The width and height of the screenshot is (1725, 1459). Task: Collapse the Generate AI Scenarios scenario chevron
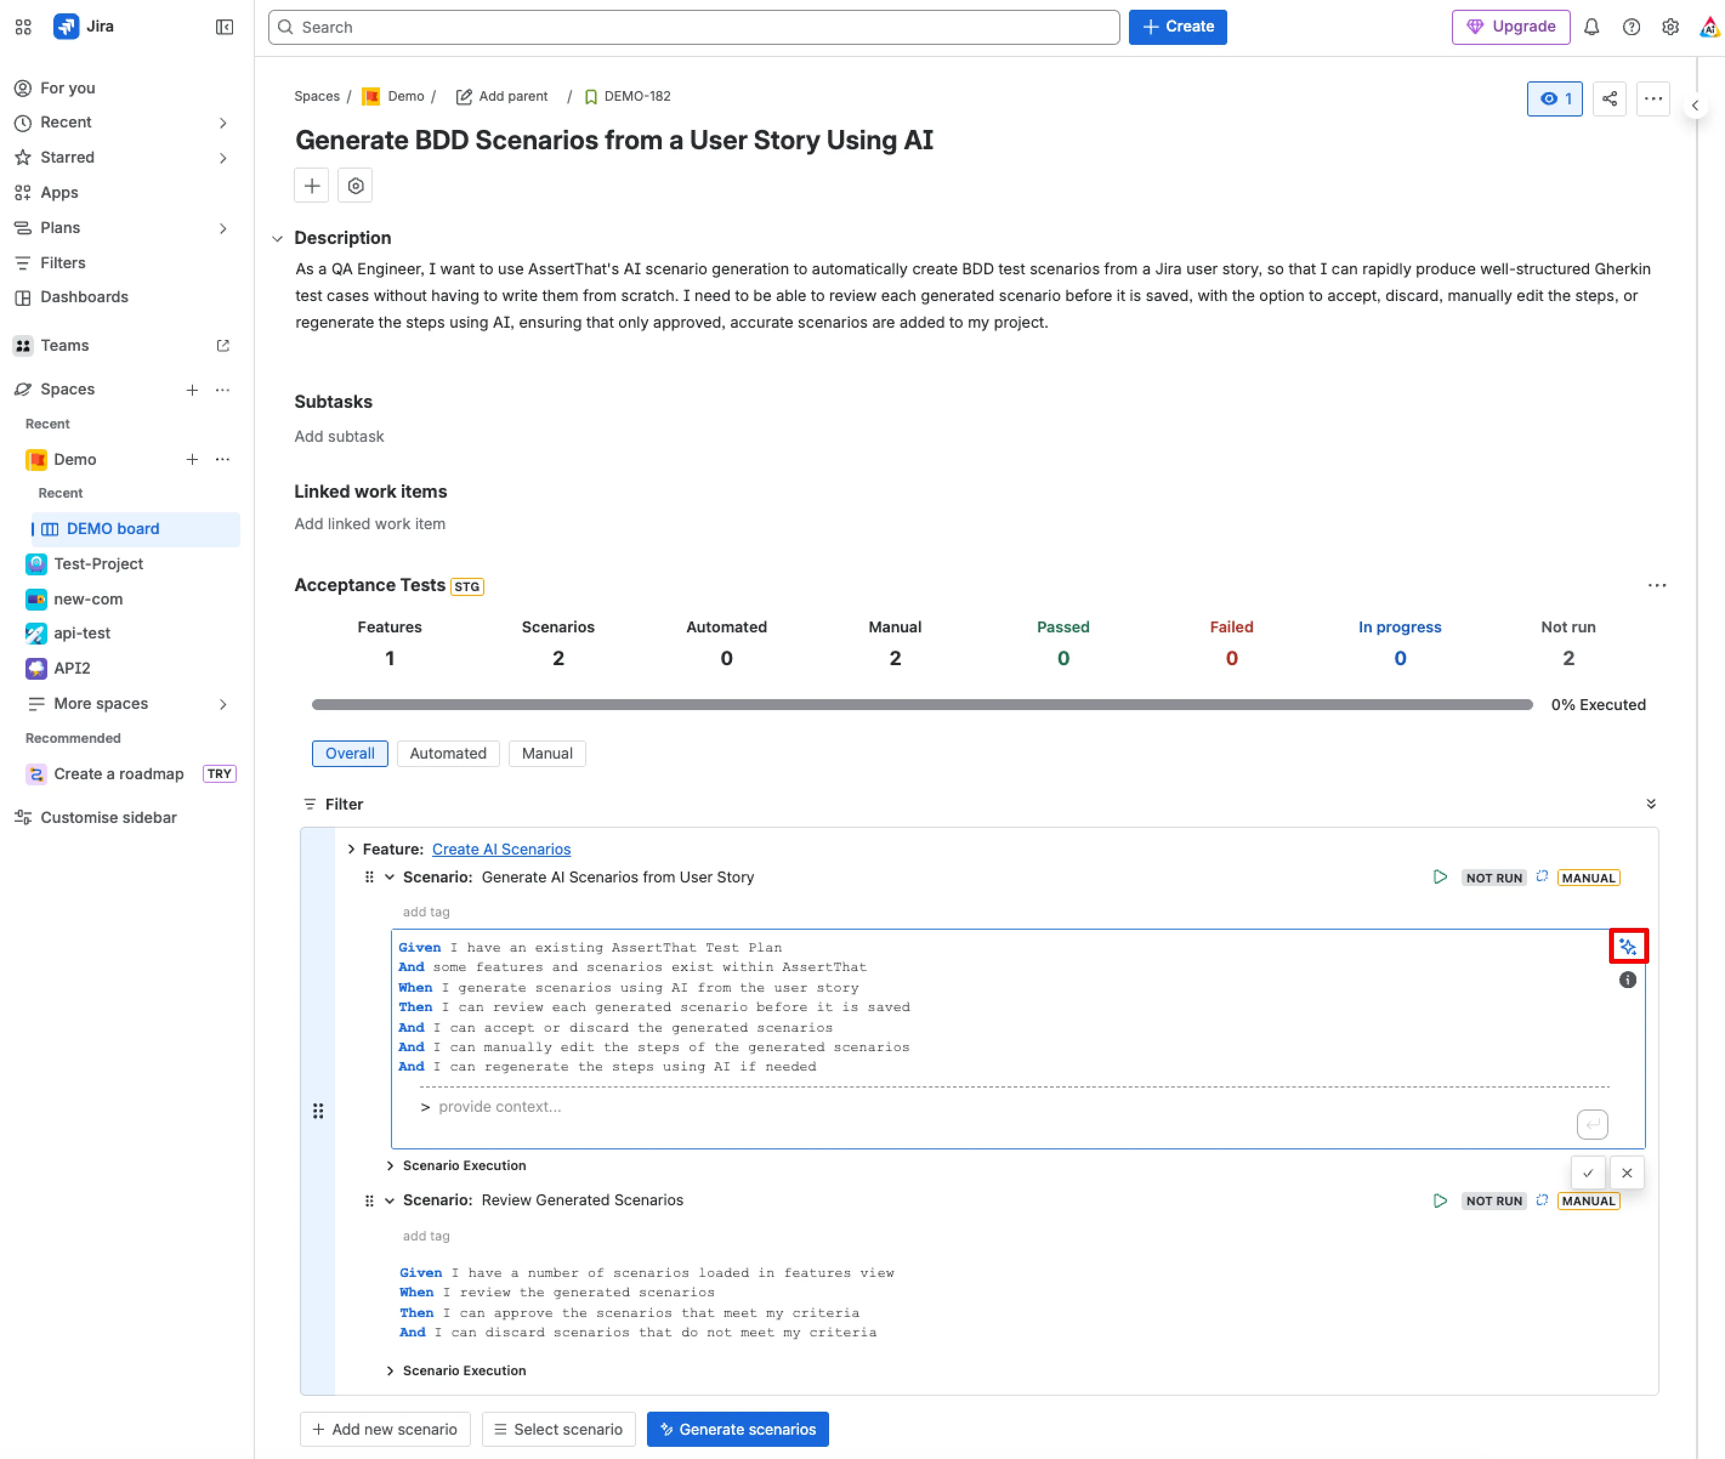390,877
